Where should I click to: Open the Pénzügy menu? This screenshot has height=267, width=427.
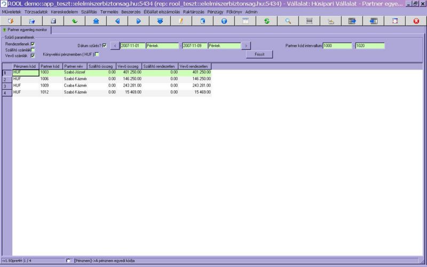click(215, 11)
